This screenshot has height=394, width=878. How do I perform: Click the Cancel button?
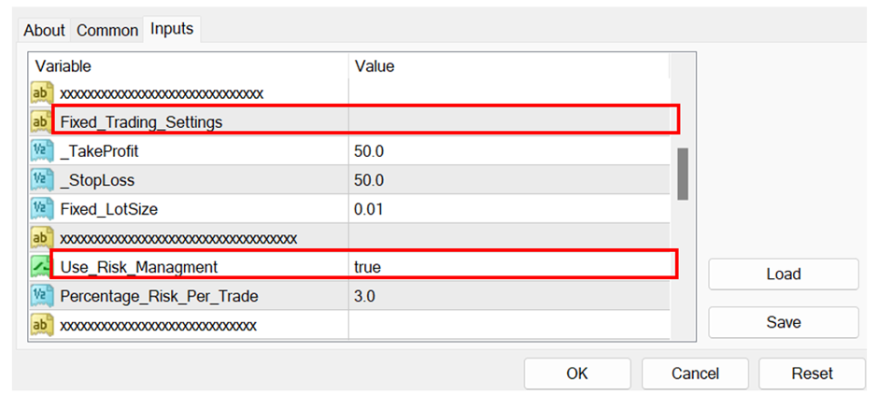click(x=695, y=373)
